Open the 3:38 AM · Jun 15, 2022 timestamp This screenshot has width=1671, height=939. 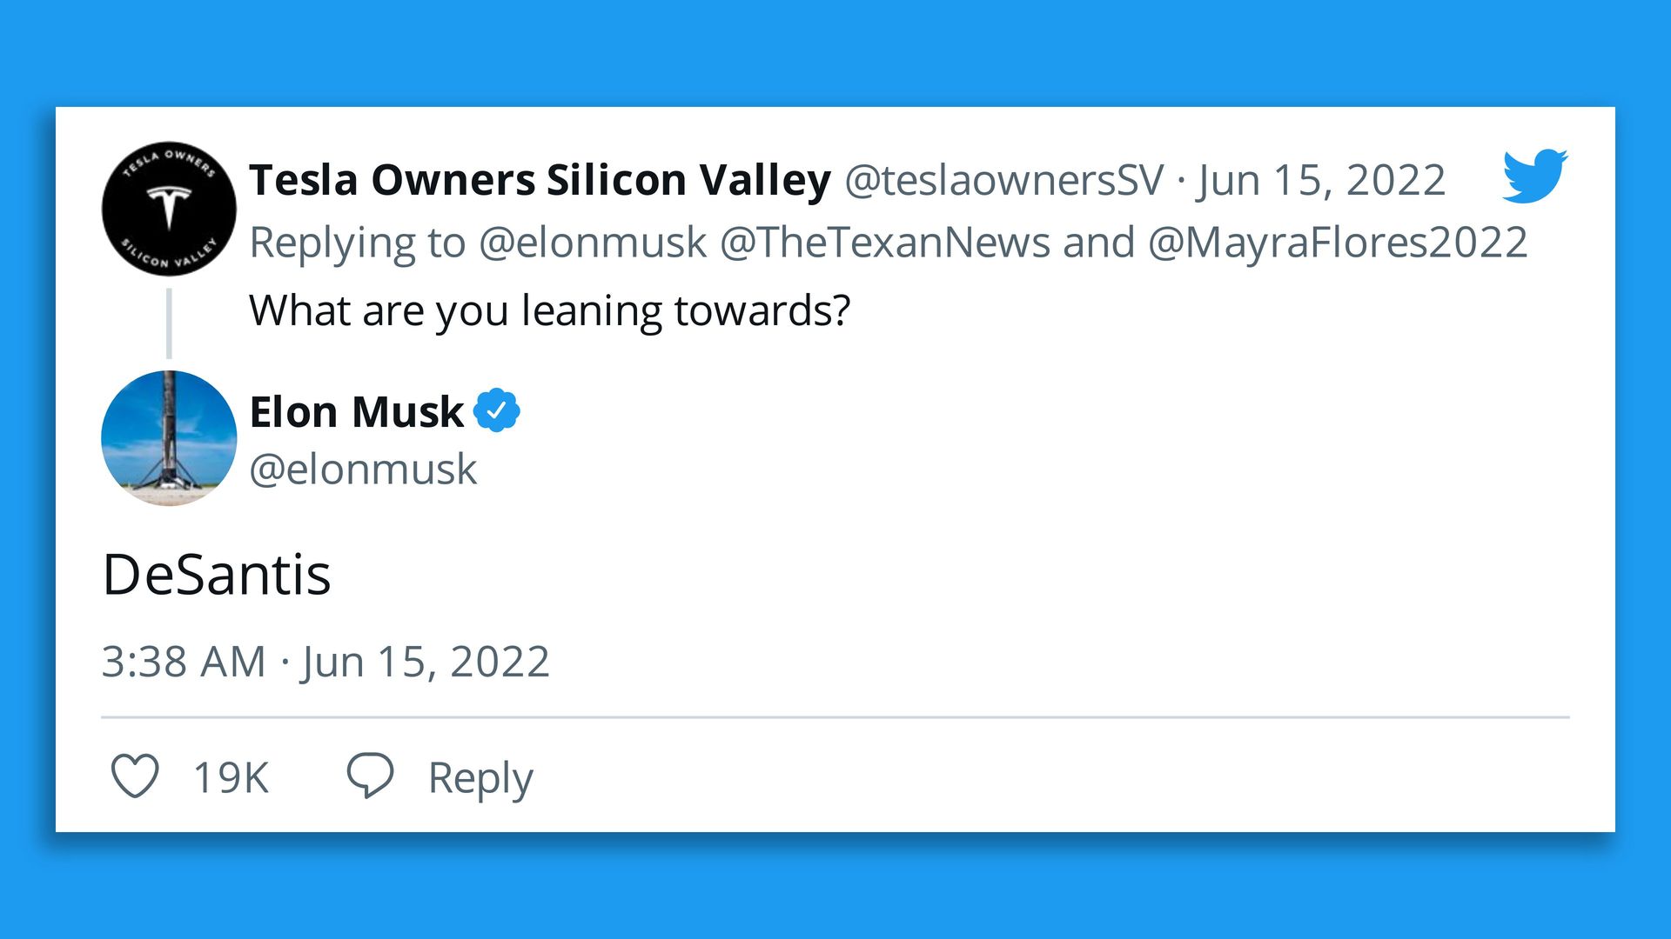pyautogui.click(x=325, y=662)
